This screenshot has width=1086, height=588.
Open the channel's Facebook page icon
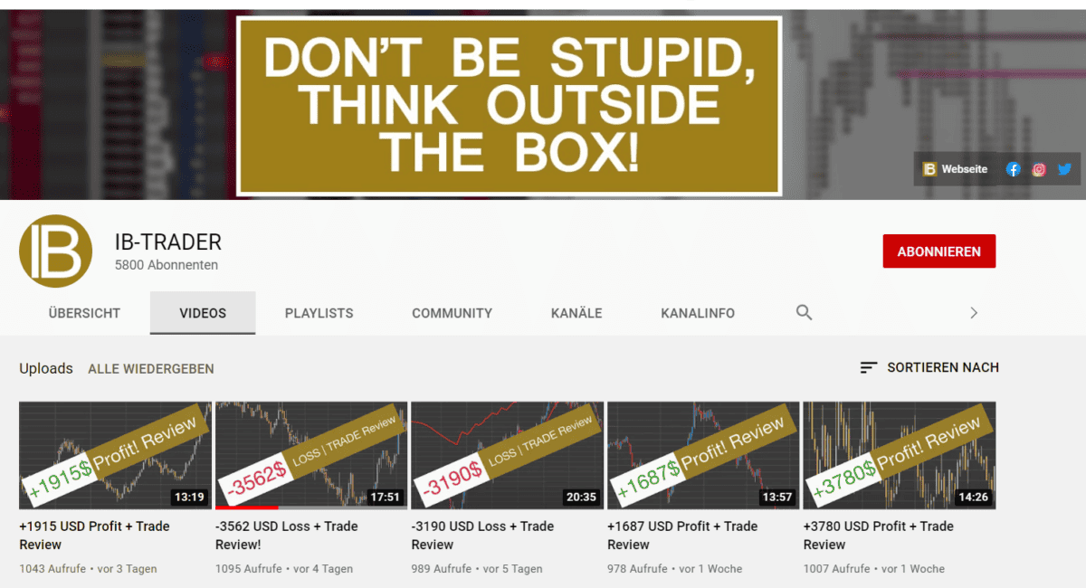[x=1013, y=169]
